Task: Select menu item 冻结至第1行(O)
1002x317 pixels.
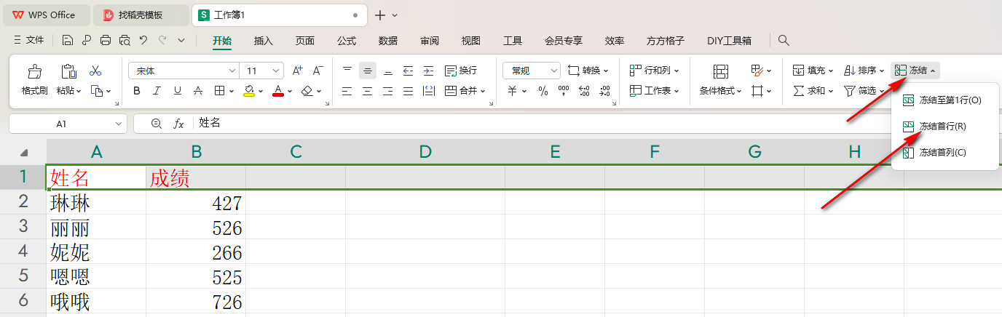Action: coord(944,100)
